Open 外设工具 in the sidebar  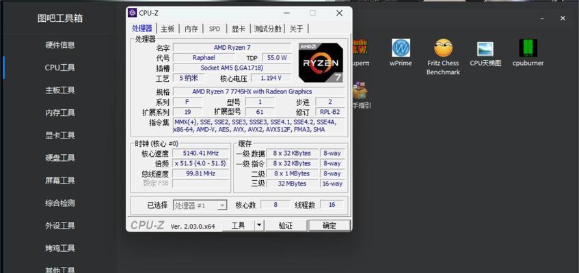click(x=60, y=225)
